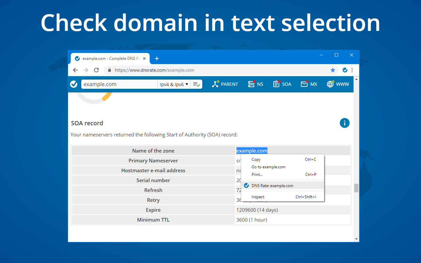
Task: Click the page scrollbar thumb
Action: [356, 188]
